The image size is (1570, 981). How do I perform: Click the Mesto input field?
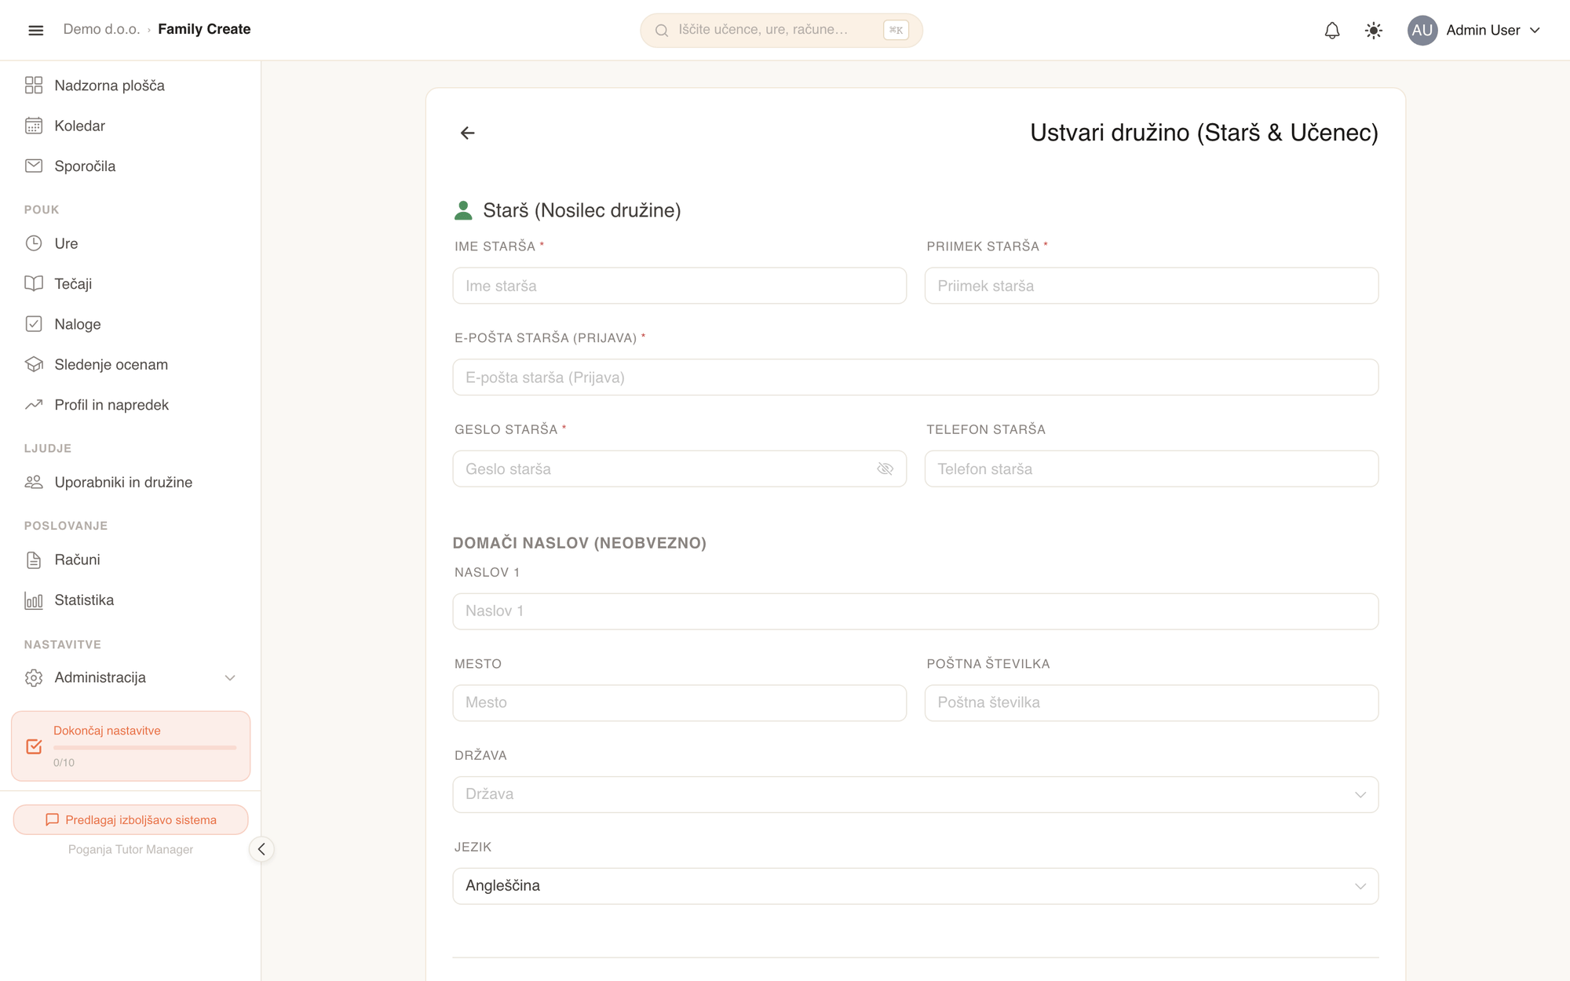coord(679,703)
